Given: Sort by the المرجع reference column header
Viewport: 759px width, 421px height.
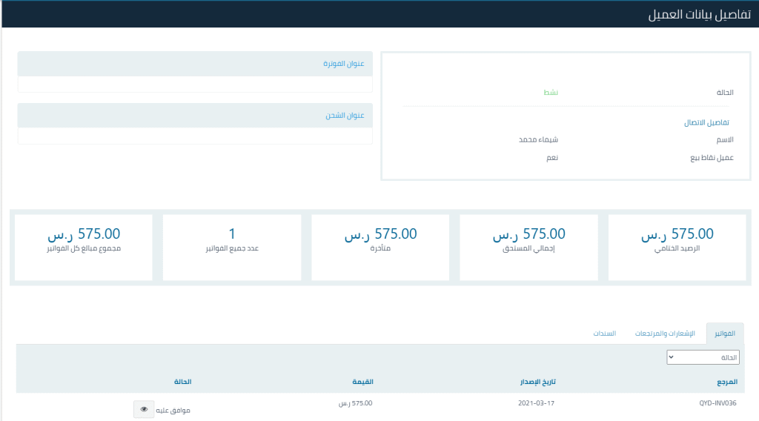Looking at the screenshot, I should [728, 382].
